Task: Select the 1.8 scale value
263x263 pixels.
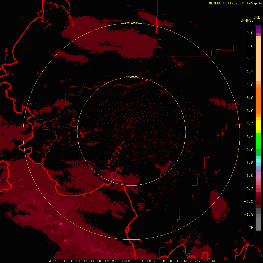Action: pyautogui.click(x=250, y=163)
